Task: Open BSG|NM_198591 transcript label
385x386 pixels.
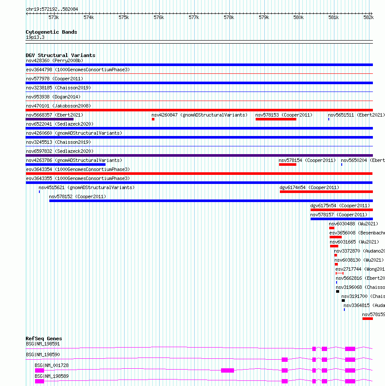Action: pos(43,344)
